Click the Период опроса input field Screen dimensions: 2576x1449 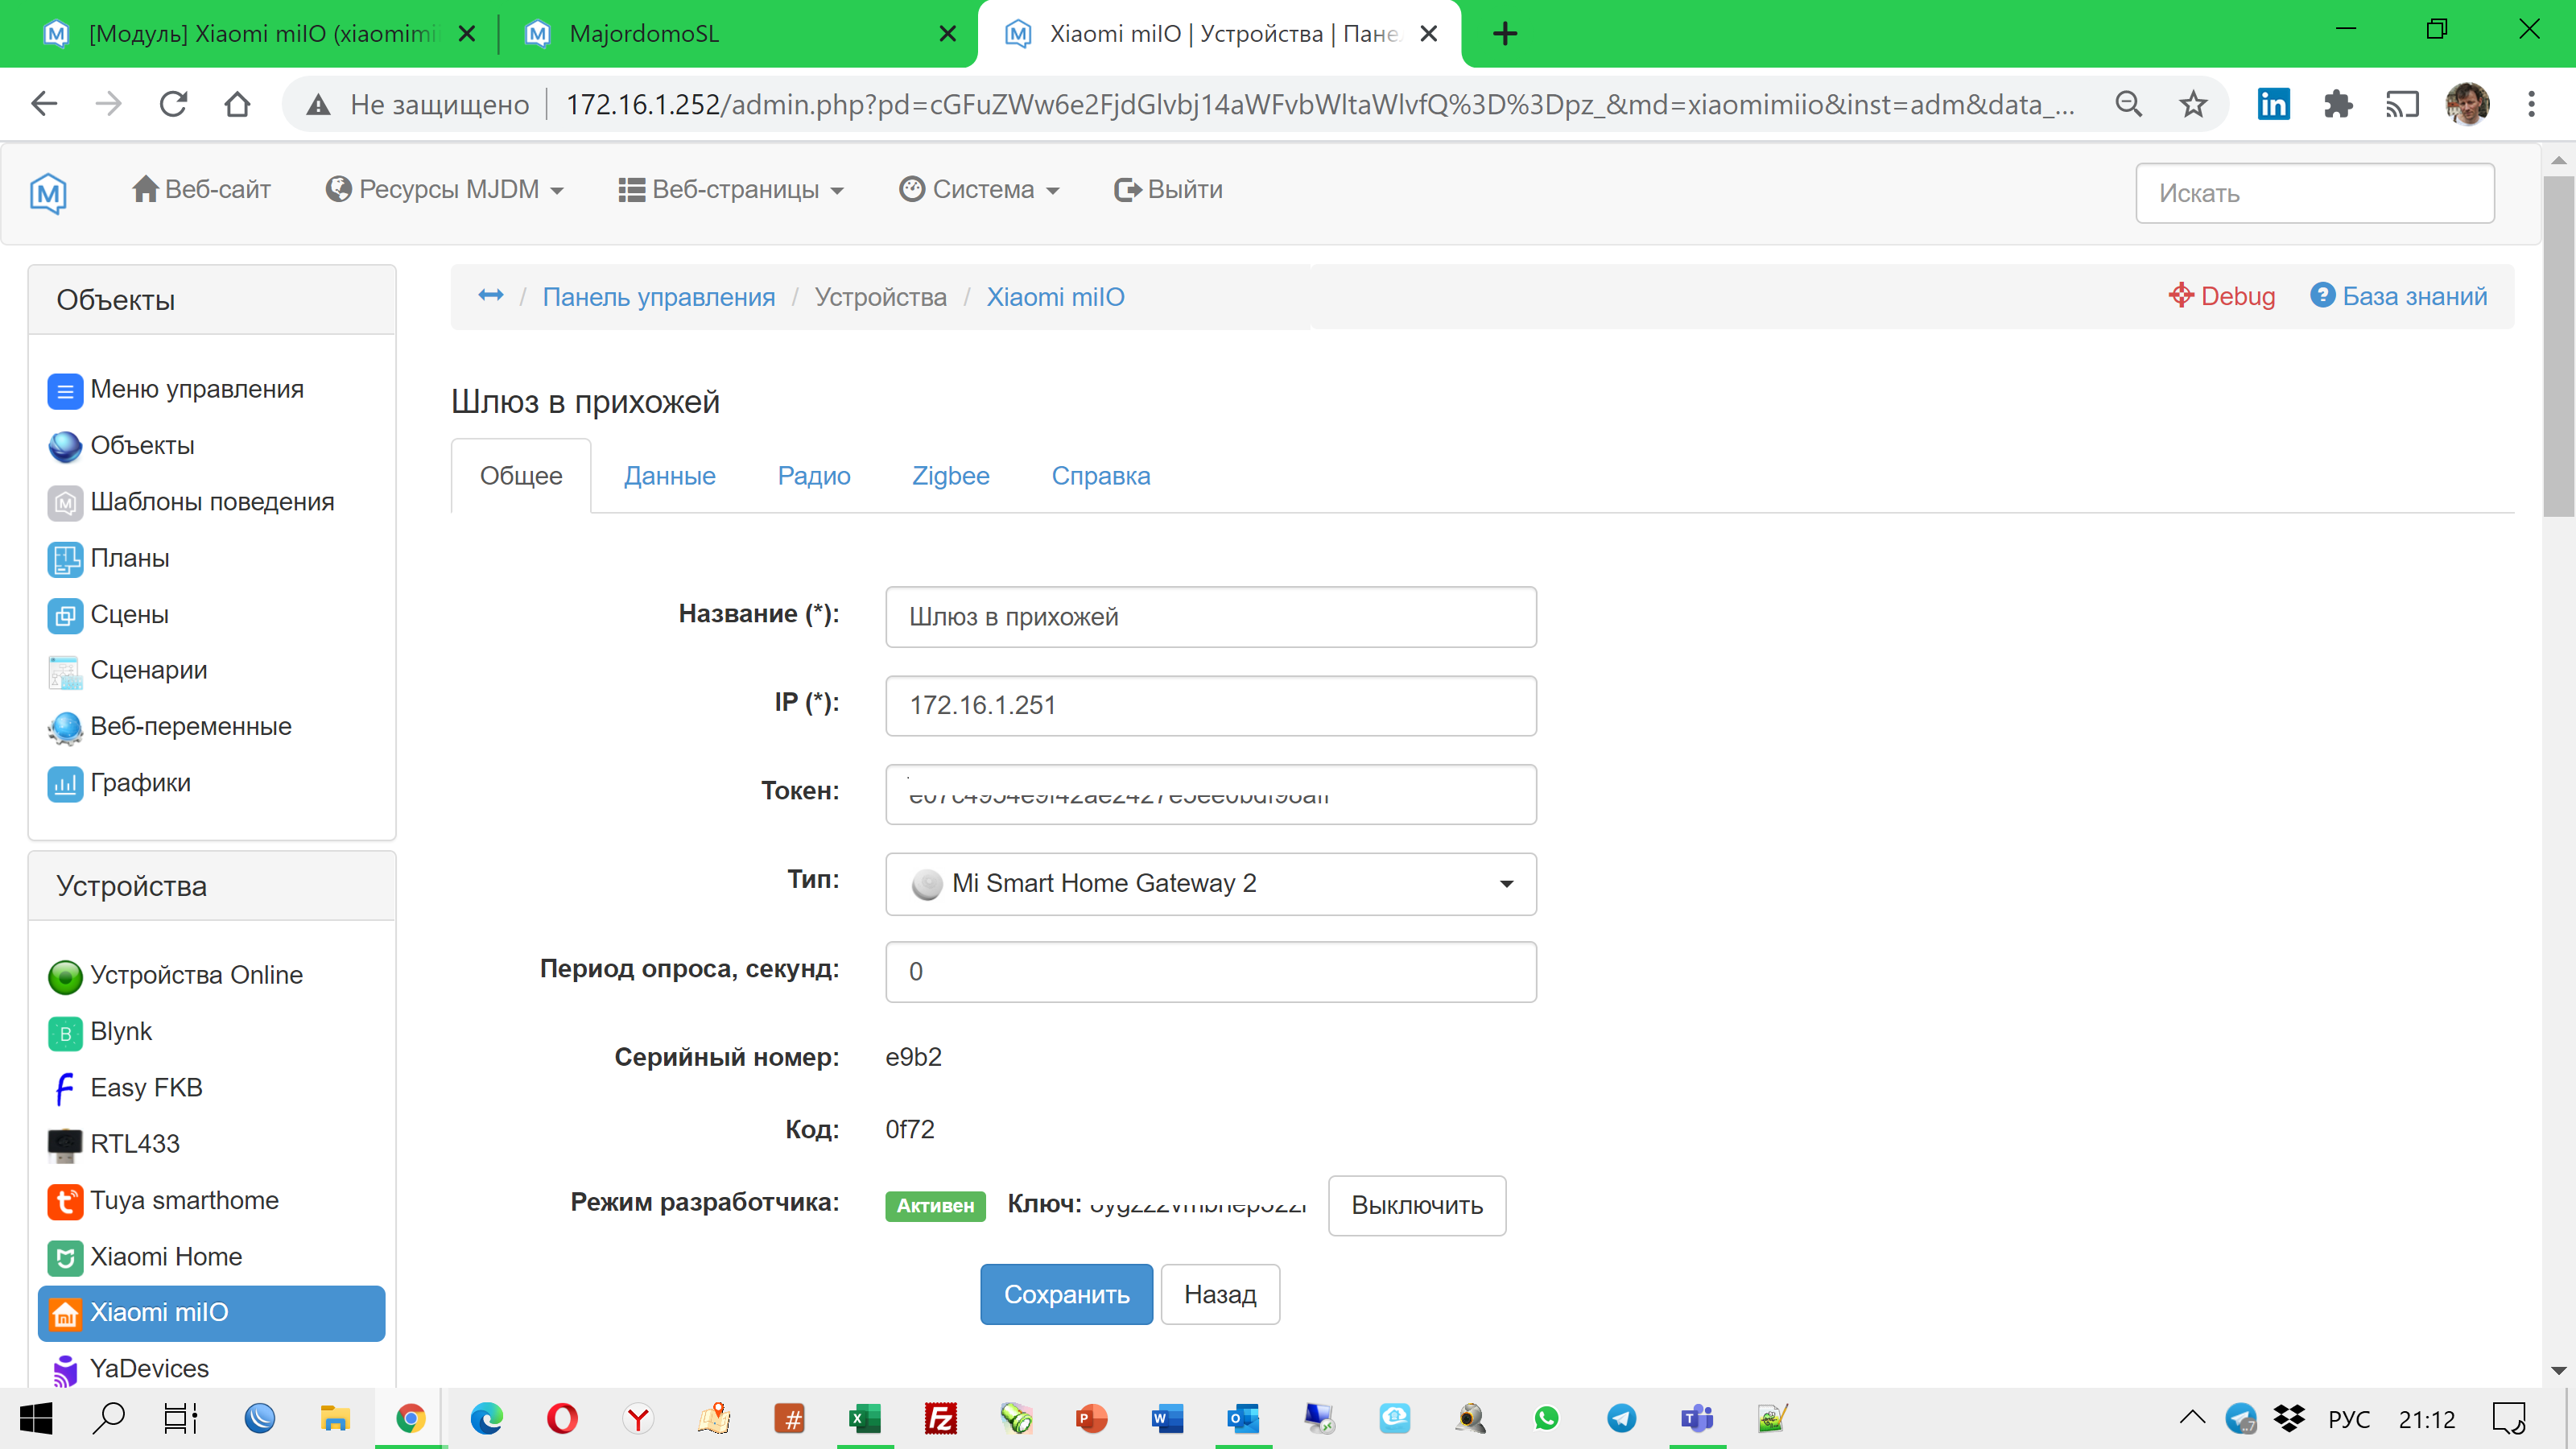point(1210,971)
